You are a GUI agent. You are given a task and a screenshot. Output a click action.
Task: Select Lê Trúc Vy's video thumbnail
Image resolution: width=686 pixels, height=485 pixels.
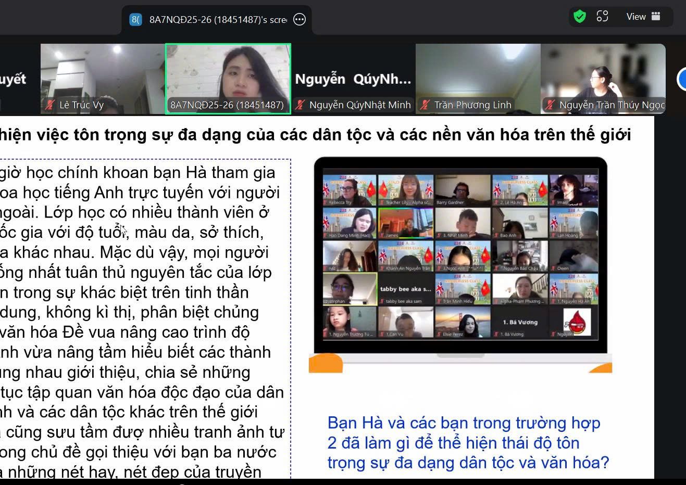[x=103, y=73]
